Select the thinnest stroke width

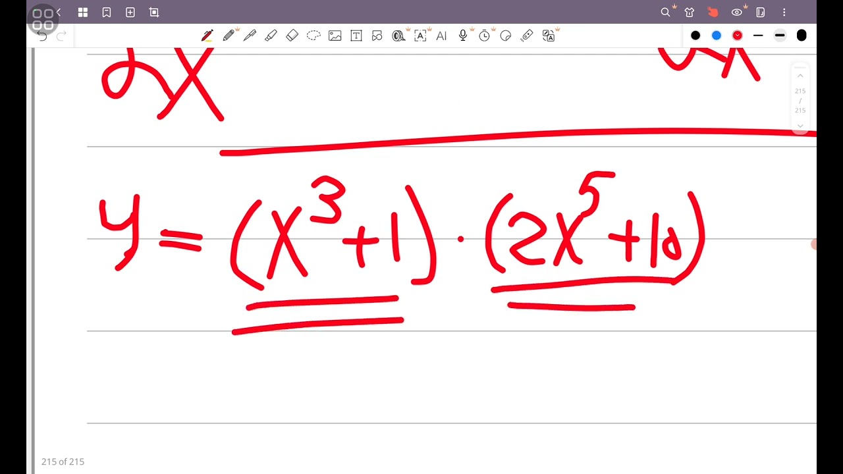[759, 36]
